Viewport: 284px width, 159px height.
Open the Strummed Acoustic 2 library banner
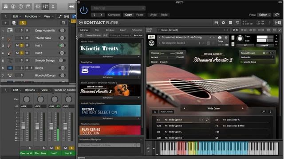tap(110, 90)
